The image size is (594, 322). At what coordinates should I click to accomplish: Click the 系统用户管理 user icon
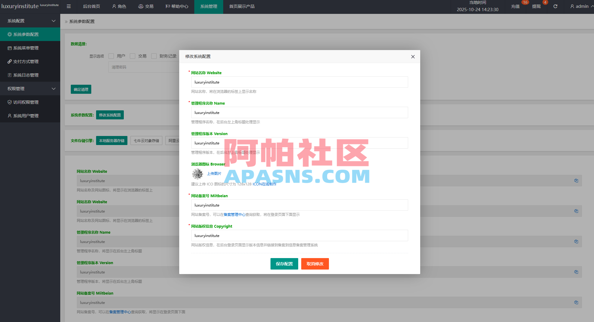point(9,115)
